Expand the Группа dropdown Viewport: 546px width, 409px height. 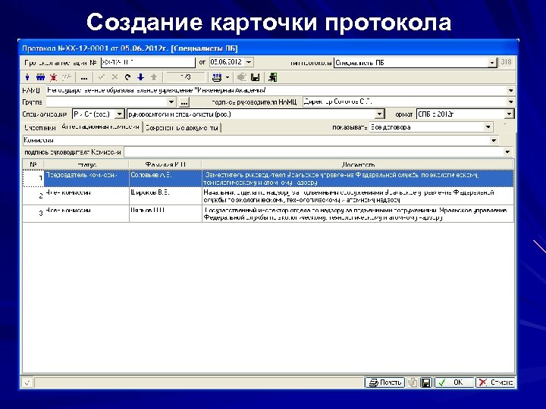click(171, 102)
